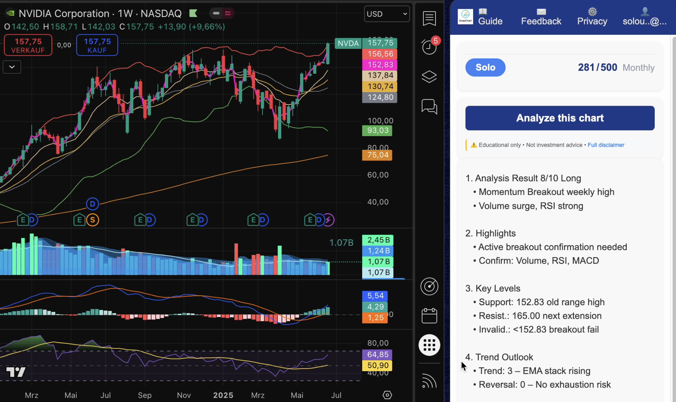Click the 2,45 B volume label
The width and height of the screenshot is (676, 402).
378,240
